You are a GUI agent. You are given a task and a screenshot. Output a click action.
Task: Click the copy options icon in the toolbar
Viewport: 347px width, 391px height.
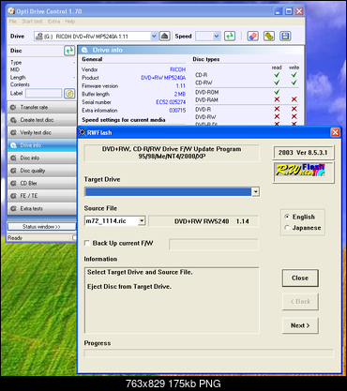pyautogui.click(x=269, y=36)
